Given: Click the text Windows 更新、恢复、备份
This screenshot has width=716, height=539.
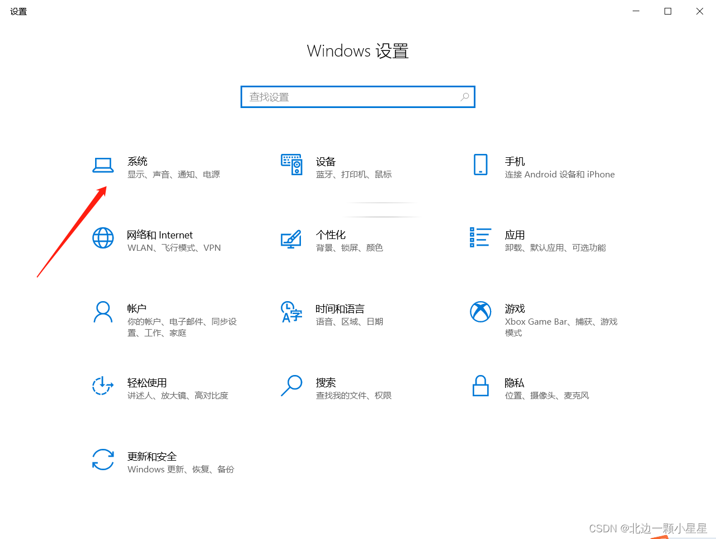Looking at the screenshot, I should click(181, 470).
